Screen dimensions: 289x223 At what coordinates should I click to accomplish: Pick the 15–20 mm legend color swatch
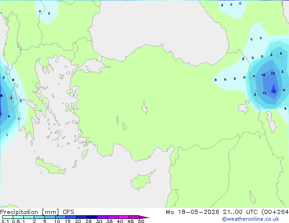pos(71,217)
